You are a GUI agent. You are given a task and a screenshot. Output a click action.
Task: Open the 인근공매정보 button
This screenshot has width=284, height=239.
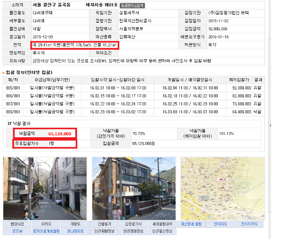[x=104, y=231]
